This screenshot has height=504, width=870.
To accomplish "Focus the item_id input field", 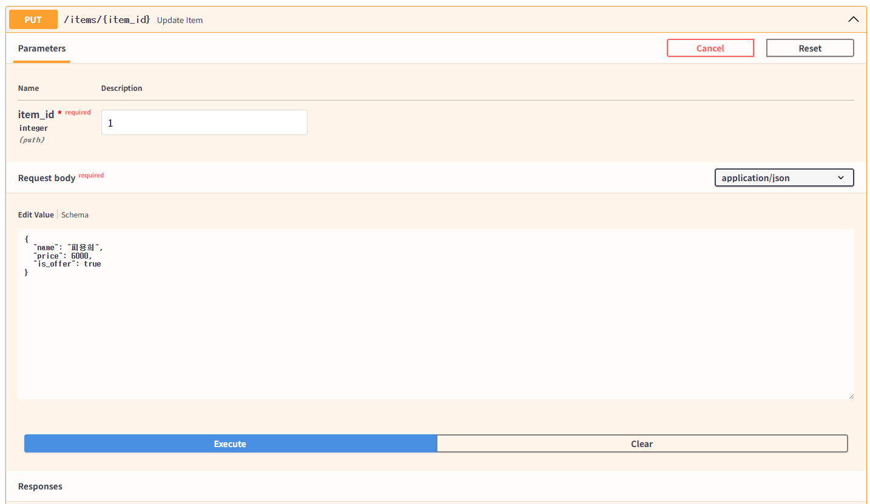I will point(204,122).
